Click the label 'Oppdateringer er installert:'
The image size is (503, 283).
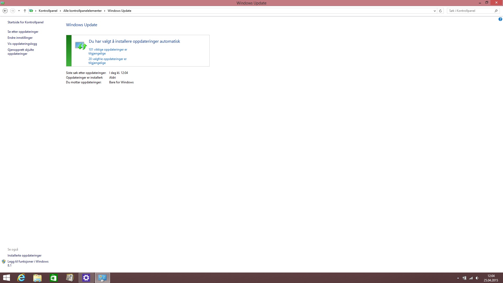tap(84, 78)
